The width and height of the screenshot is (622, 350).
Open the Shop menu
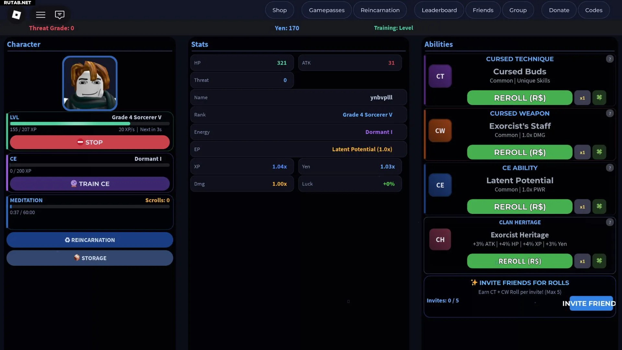tap(279, 10)
